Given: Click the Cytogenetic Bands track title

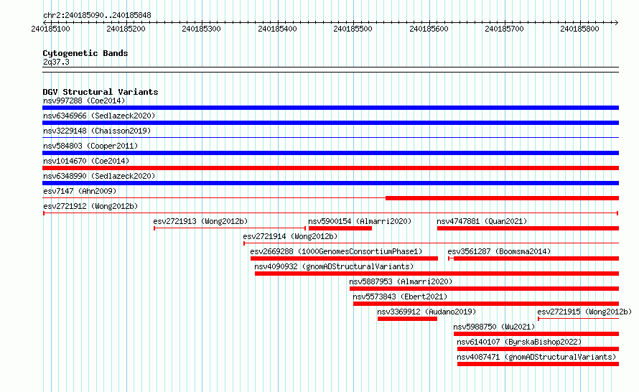Looking at the screenshot, I should click(x=85, y=53).
